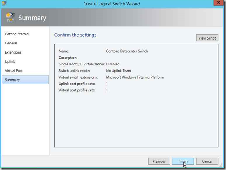Click the Microsoft Windows Filtering Platform entry
This screenshot has width=226, height=170.
tap(135, 77)
